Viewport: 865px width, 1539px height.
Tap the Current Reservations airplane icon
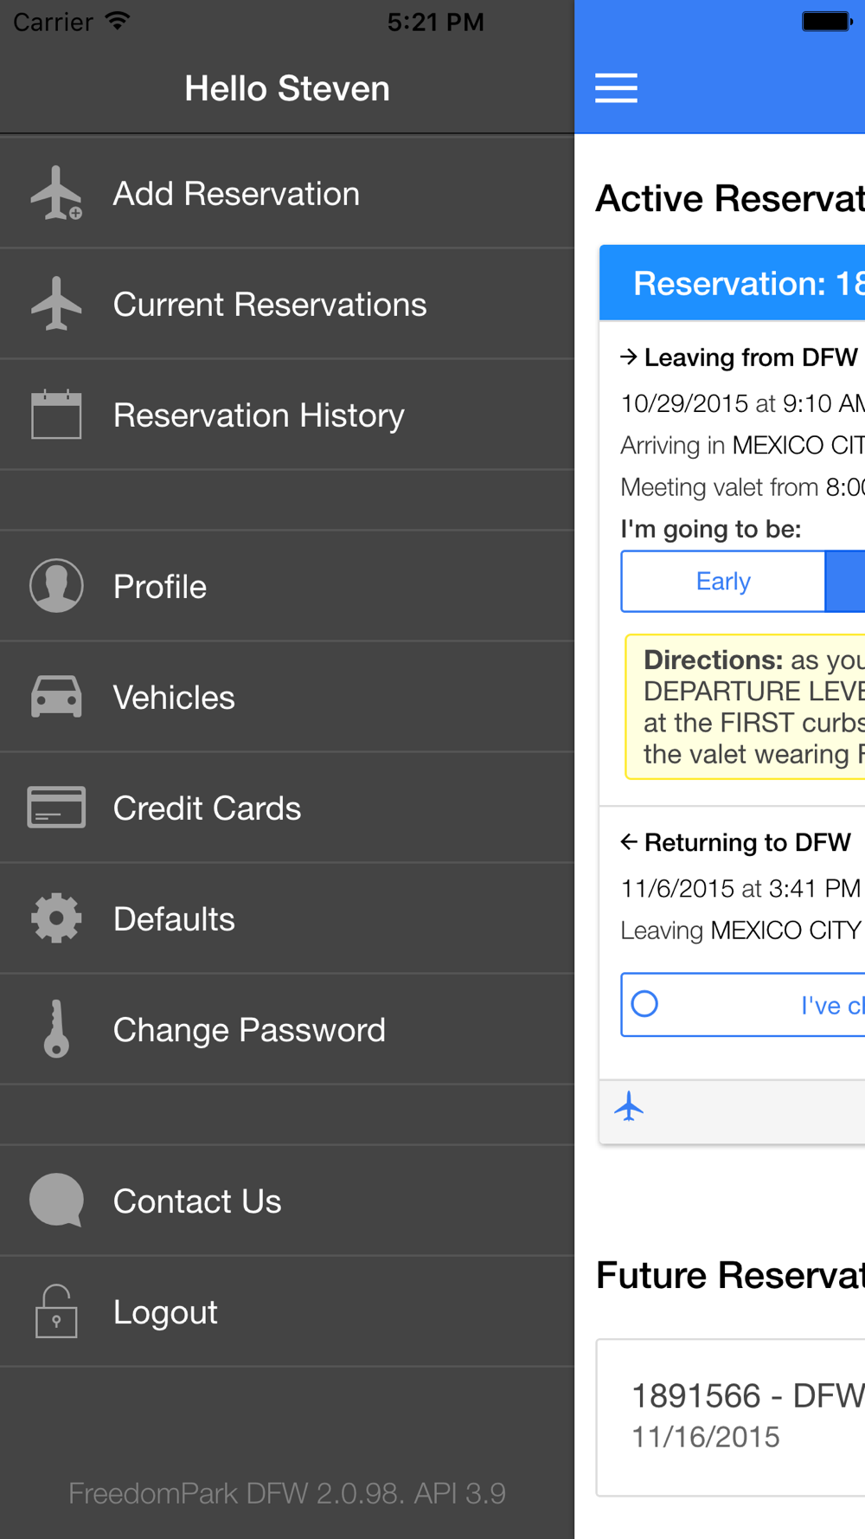tap(57, 304)
